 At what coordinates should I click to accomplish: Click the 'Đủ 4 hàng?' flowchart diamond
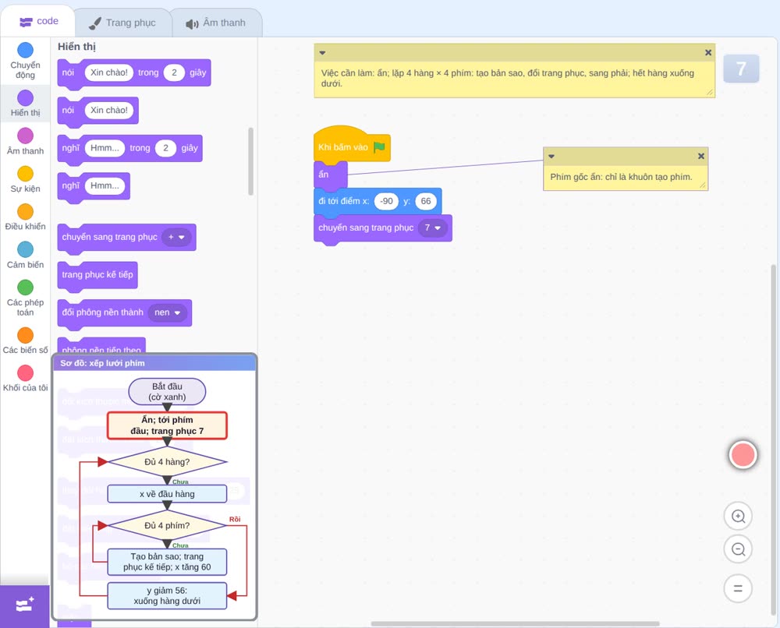tap(167, 461)
